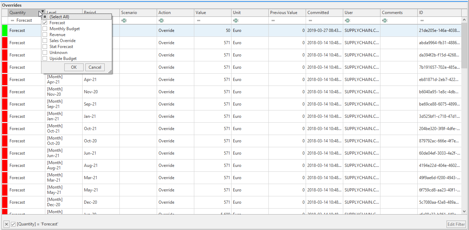
Task: Click the filter expression text [Quantity] = 'Forecast'
Action: click(37, 224)
